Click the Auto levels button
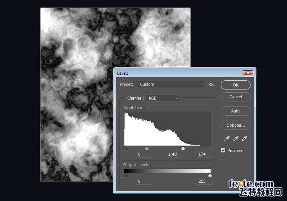Image resolution: width=287 pixels, height=201 pixels. pos(235,111)
